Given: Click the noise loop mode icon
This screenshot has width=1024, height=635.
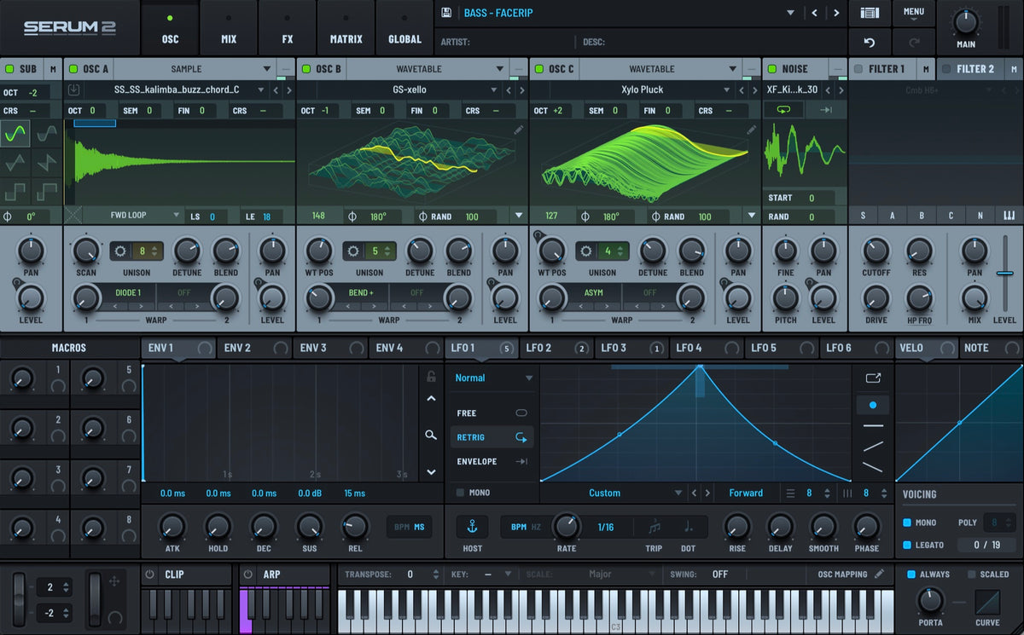Looking at the screenshot, I should [x=783, y=110].
